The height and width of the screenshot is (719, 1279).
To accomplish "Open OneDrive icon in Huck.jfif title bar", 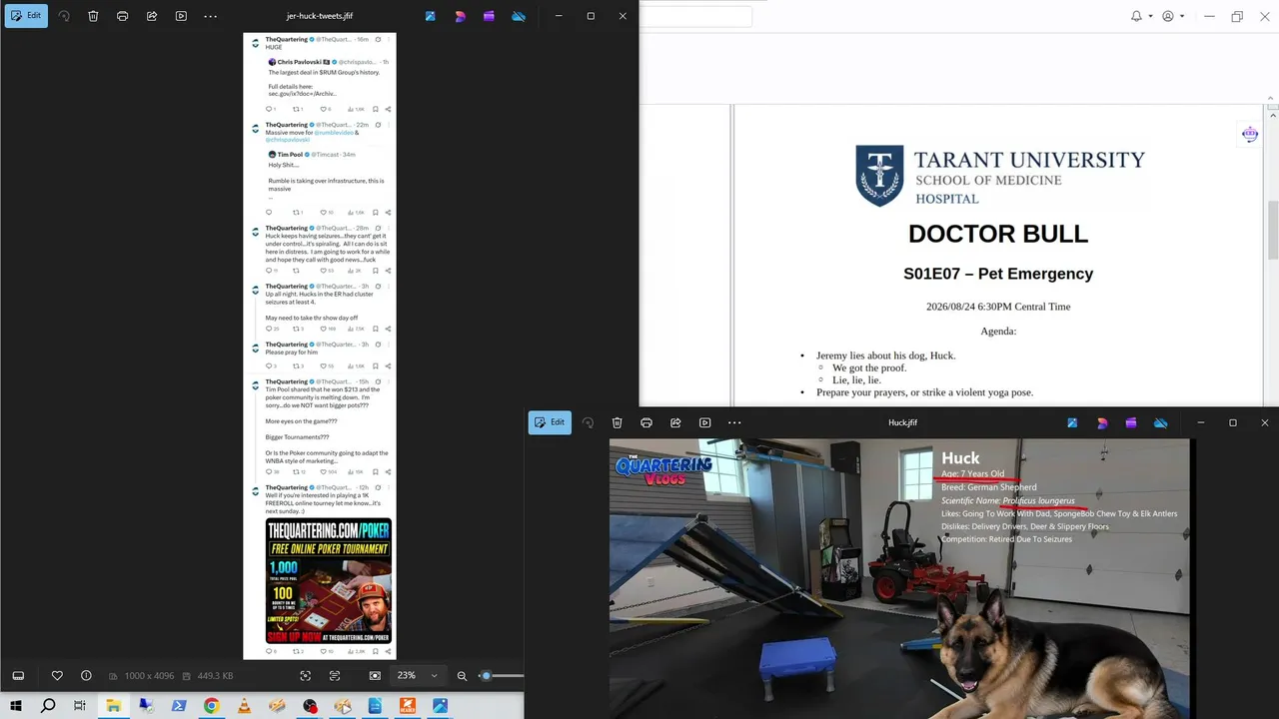I will click(x=1160, y=422).
